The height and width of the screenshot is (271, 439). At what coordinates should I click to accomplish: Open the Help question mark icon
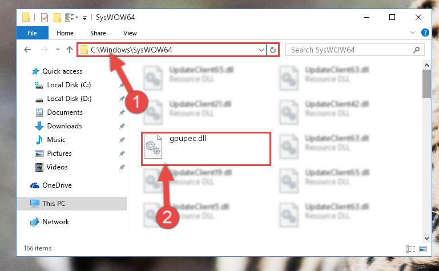pyautogui.click(x=425, y=33)
